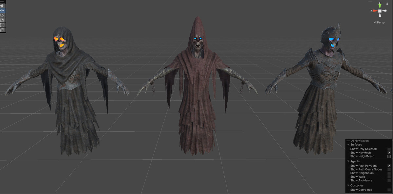
Task: Enable Show Avoidance checkbox
Action: [389, 180]
